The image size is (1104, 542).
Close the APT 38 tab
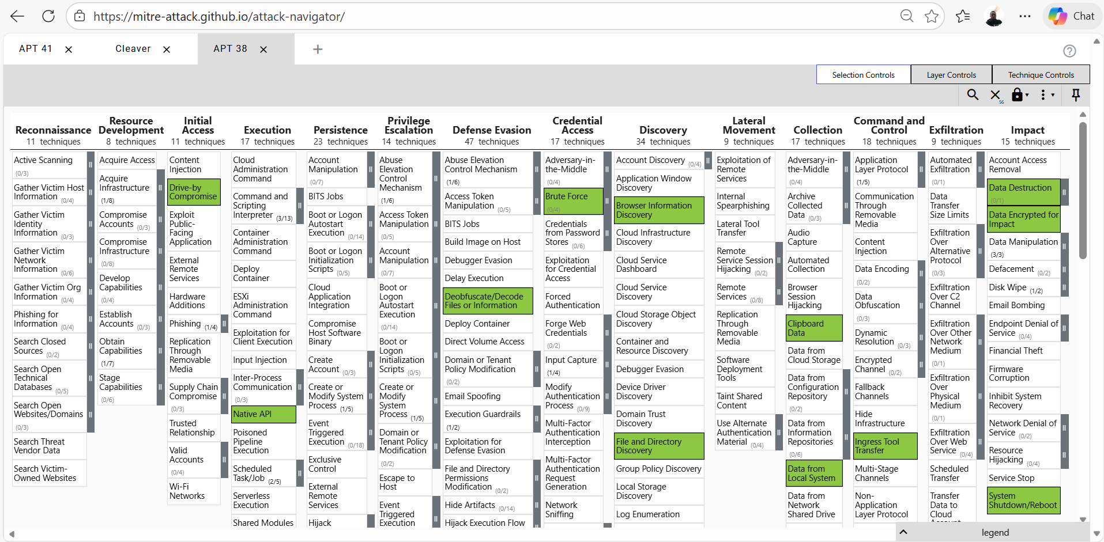click(x=263, y=50)
